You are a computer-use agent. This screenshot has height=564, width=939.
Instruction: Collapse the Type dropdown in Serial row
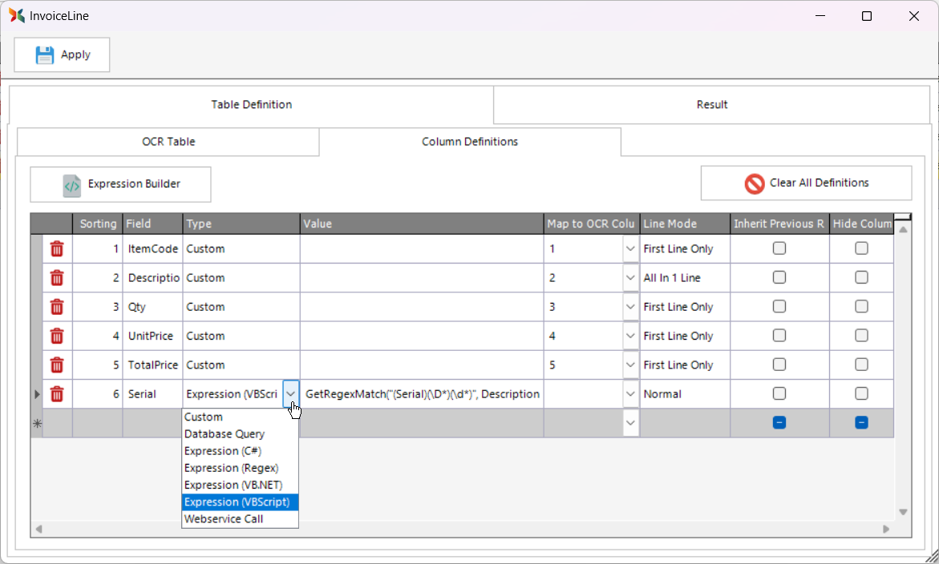290,394
